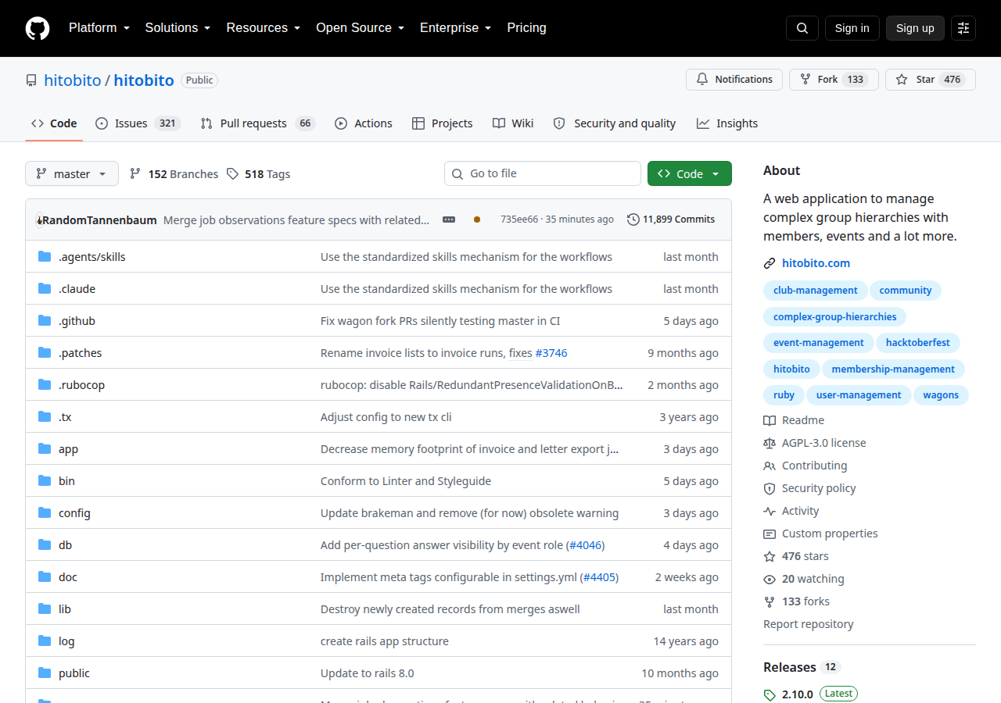1001x703 pixels.
Task: Open the hitobito.com website link
Action: pyautogui.click(x=816, y=263)
